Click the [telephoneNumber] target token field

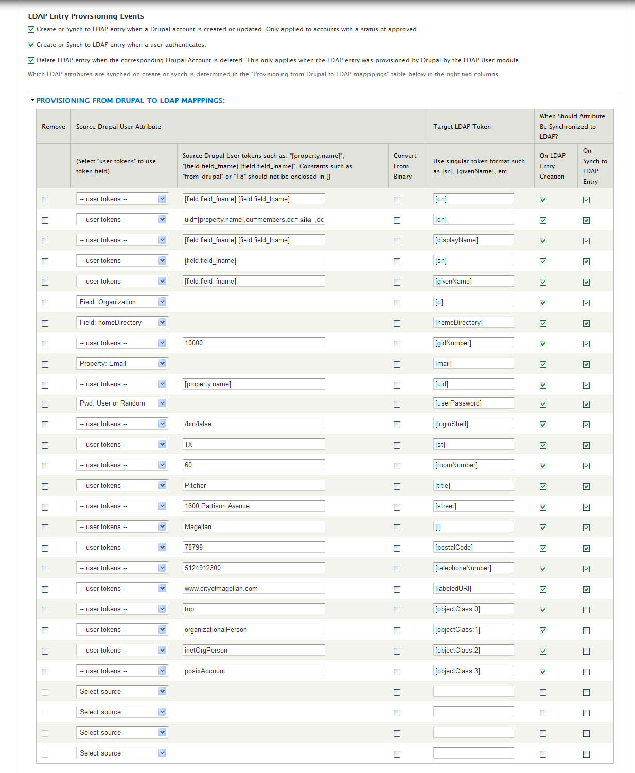click(x=473, y=568)
